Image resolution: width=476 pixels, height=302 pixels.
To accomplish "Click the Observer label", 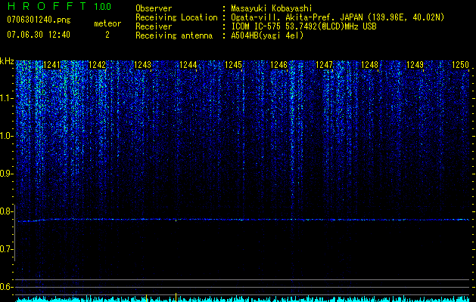I will click(x=154, y=8).
